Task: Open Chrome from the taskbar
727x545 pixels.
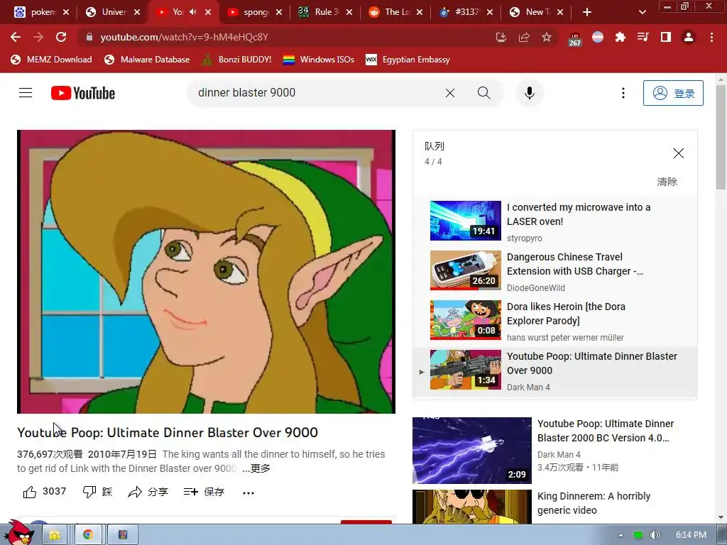Action: click(x=88, y=535)
